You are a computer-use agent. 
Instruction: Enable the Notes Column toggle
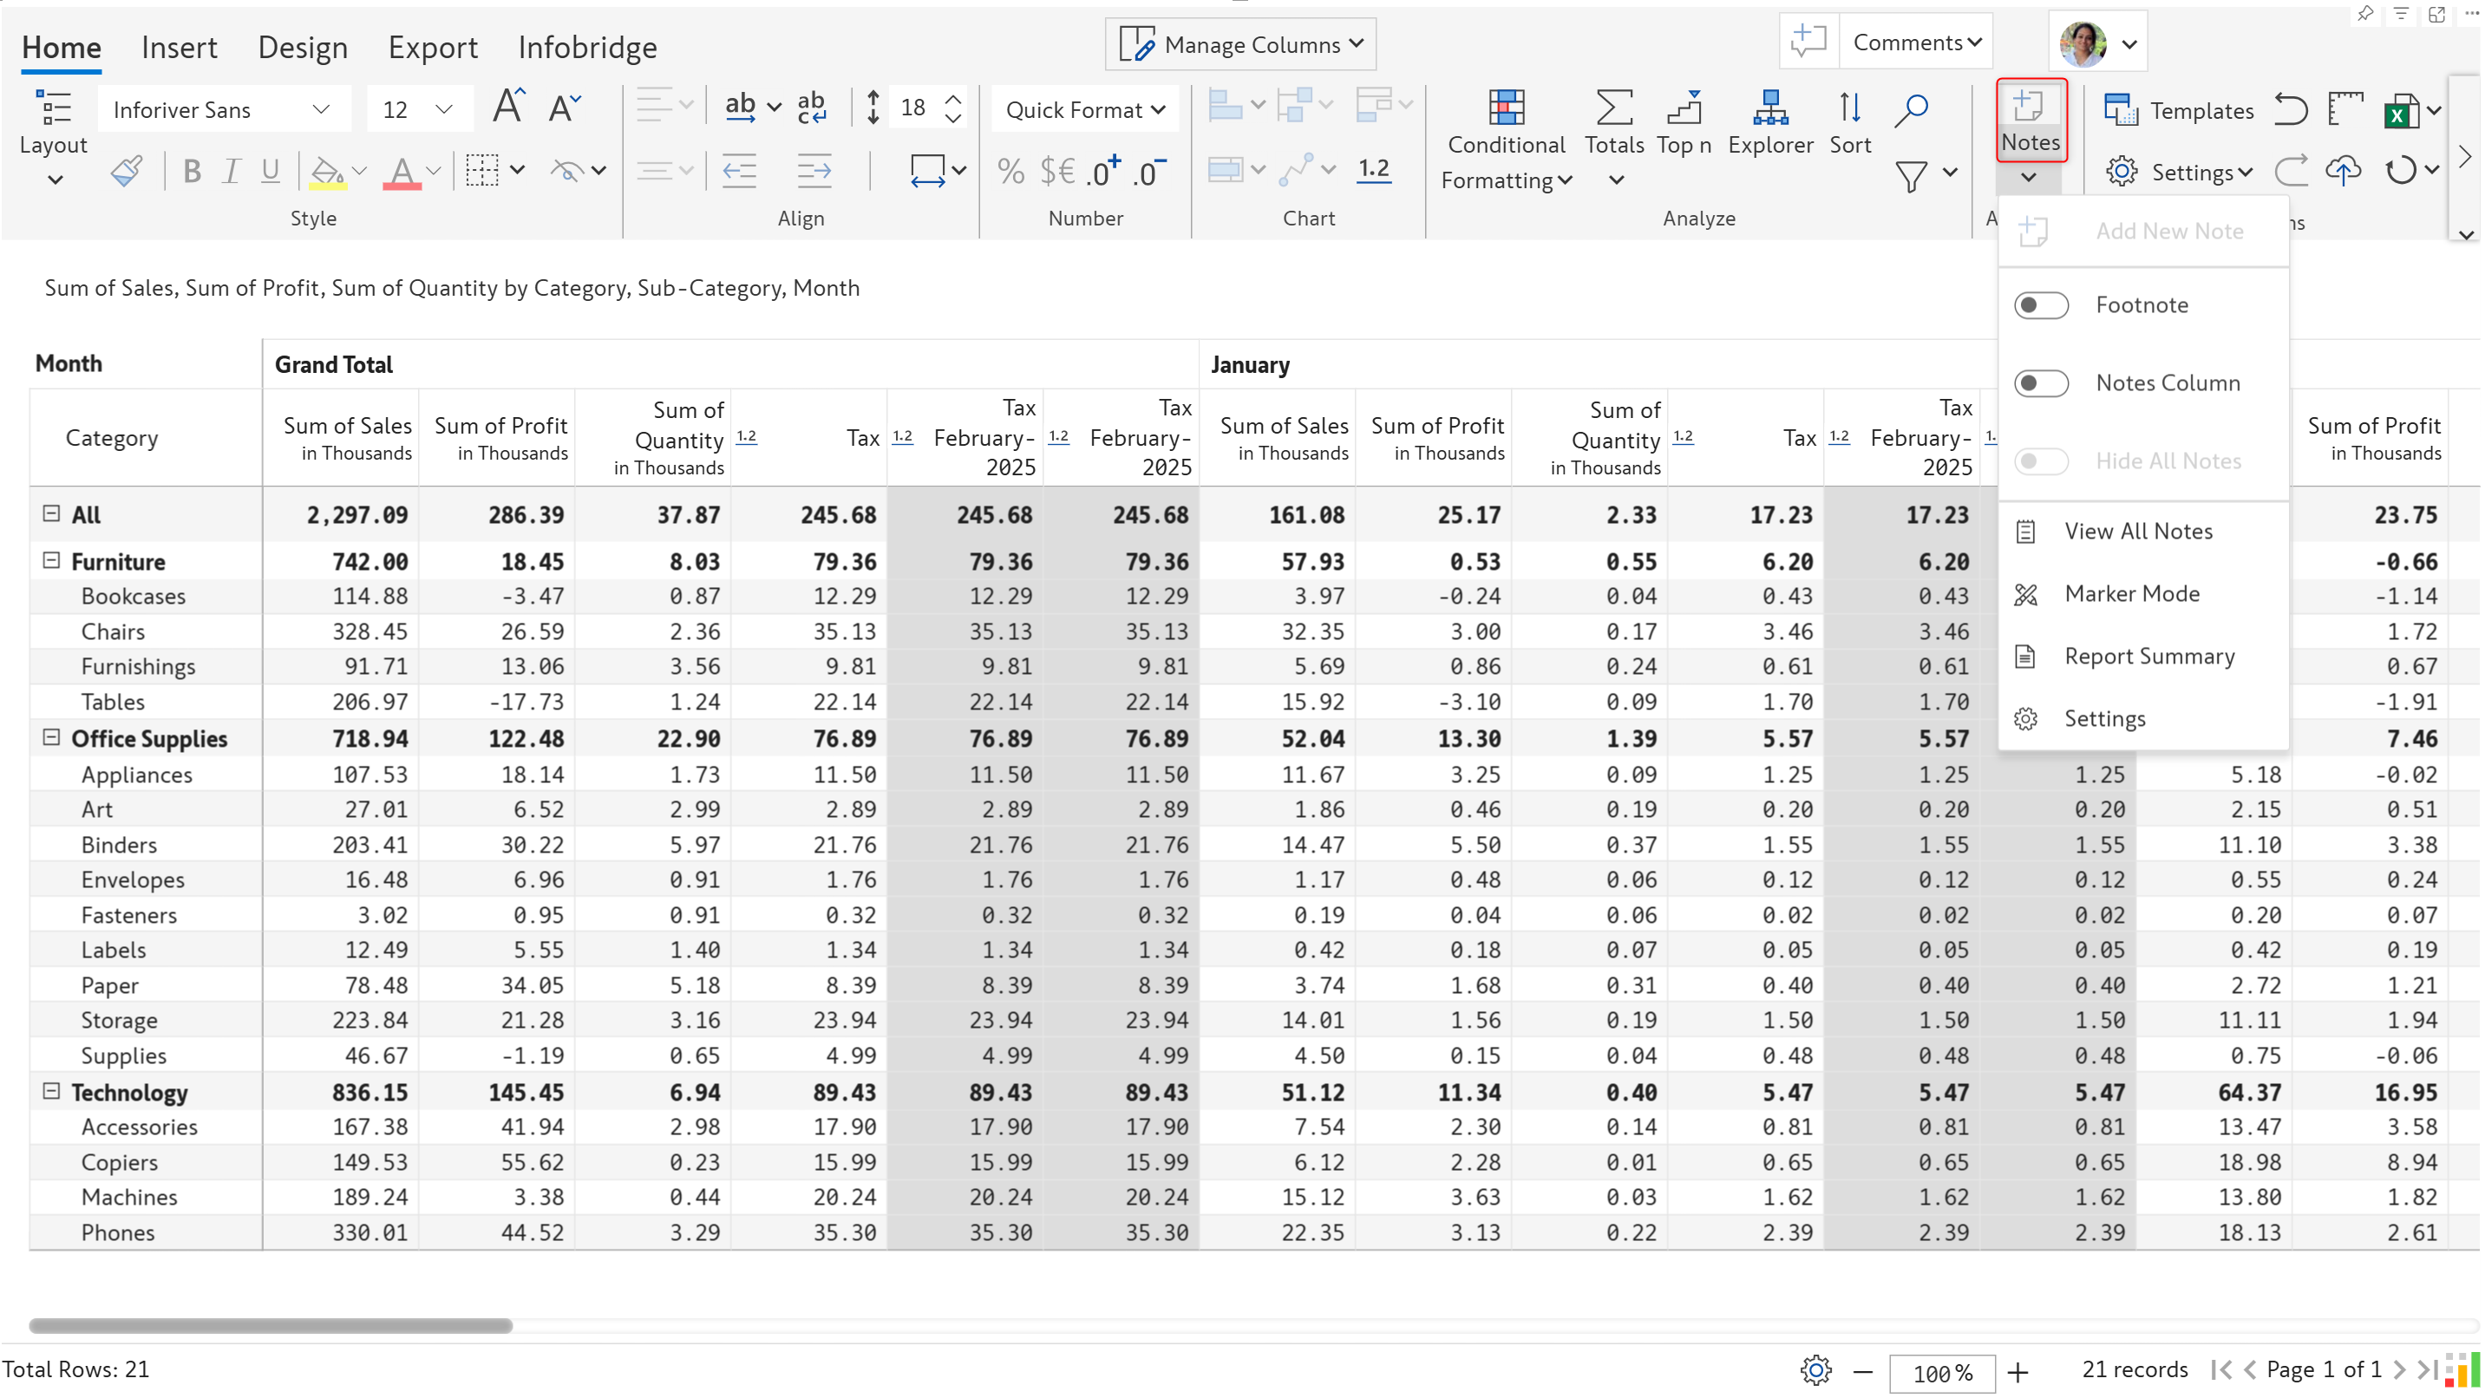pos(2041,383)
